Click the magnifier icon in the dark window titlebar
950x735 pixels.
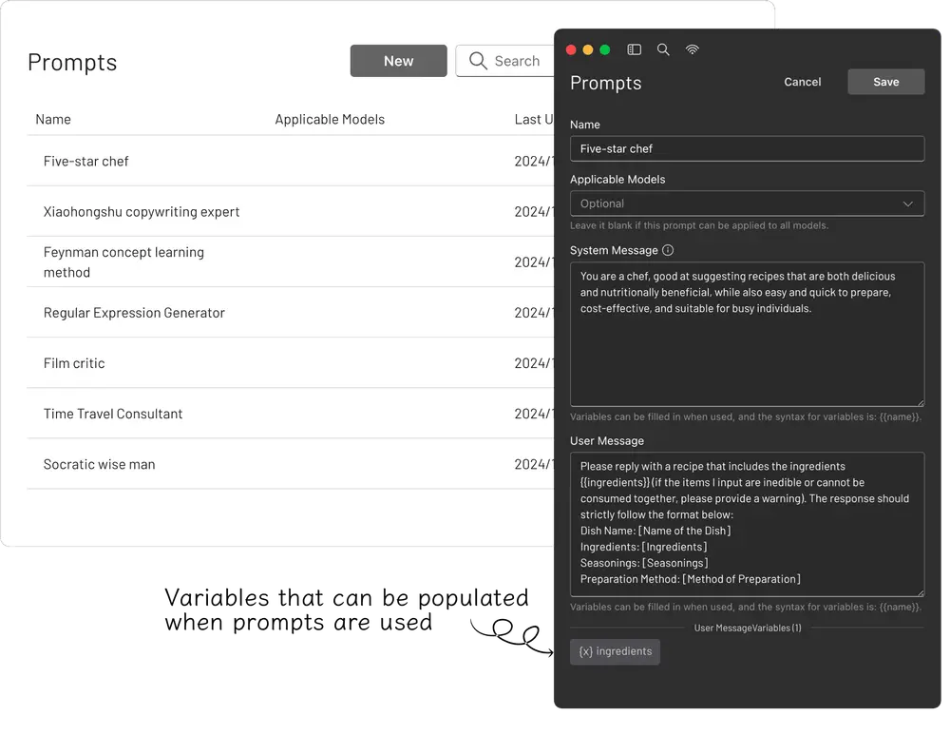(x=663, y=49)
